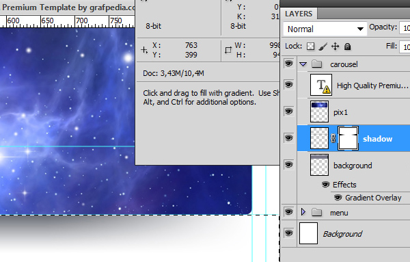Hide the pix1 layer
Image resolution: width=410 pixels, height=262 pixels.
[x=288, y=112]
